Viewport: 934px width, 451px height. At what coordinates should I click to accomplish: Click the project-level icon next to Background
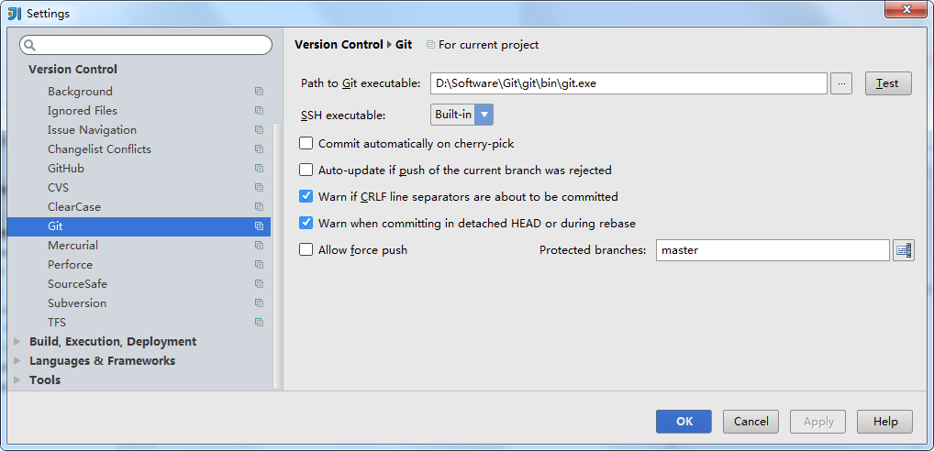pos(259,92)
